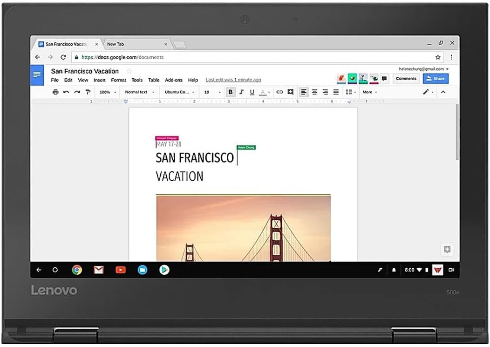Click the print icon in toolbar
Viewport: 490px width, 347px height.
point(55,92)
